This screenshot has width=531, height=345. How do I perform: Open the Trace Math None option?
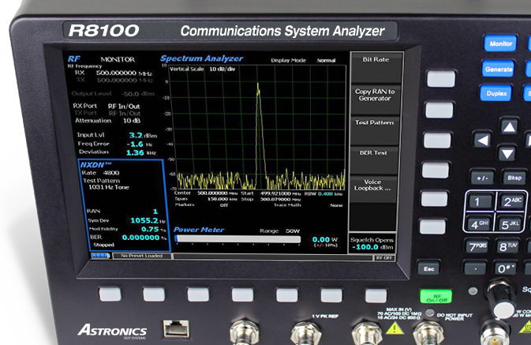(335, 204)
